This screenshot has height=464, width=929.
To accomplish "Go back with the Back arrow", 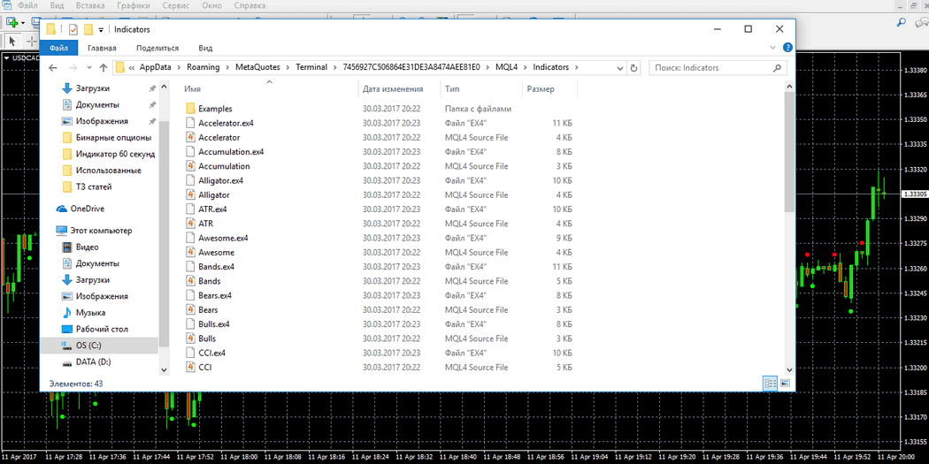I will (x=53, y=68).
